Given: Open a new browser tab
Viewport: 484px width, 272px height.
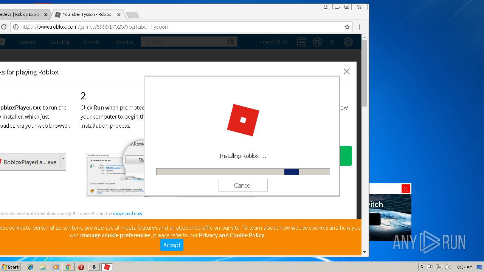Looking at the screenshot, I should pos(132,15).
